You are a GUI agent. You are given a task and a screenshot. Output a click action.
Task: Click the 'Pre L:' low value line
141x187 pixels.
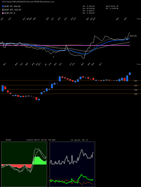click(x=89, y=11)
